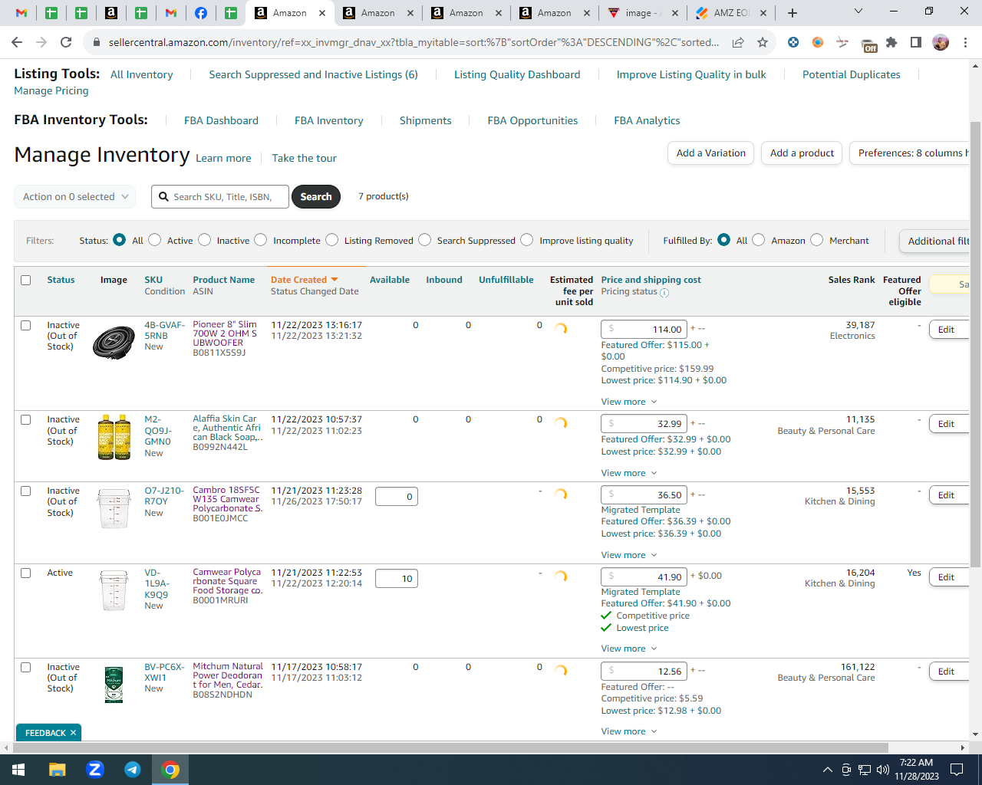Open the Chrome tab search chevron
This screenshot has height=785, width=982.
click(x=858, y=11)
